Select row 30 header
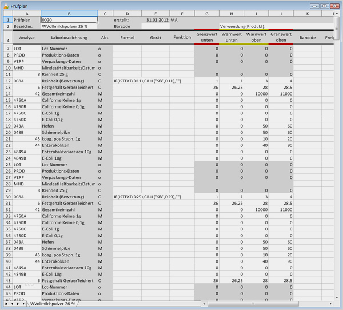 tap(8, 197)
